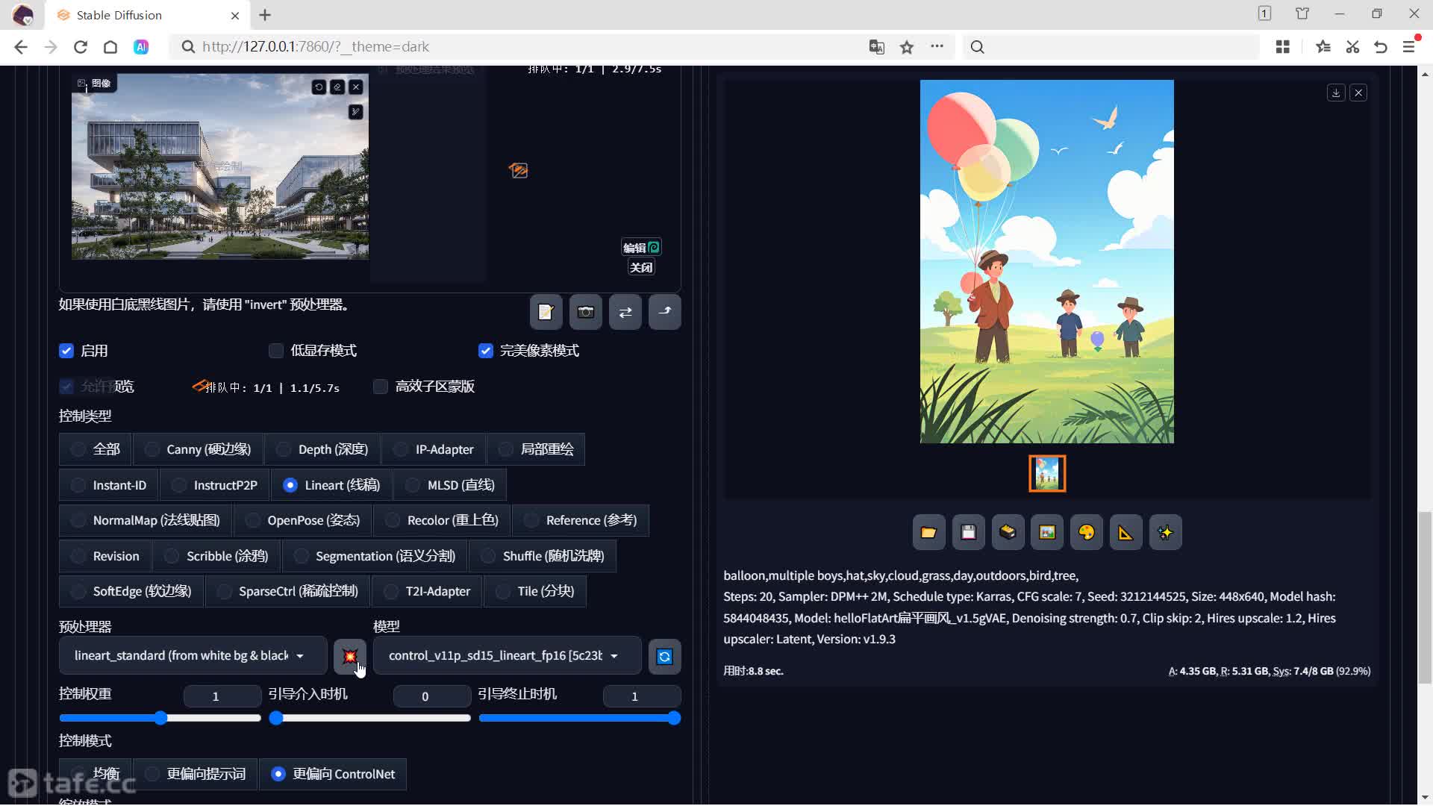Select the Tile (分块) control type
1433x806 pixels.
pos(535,591)
